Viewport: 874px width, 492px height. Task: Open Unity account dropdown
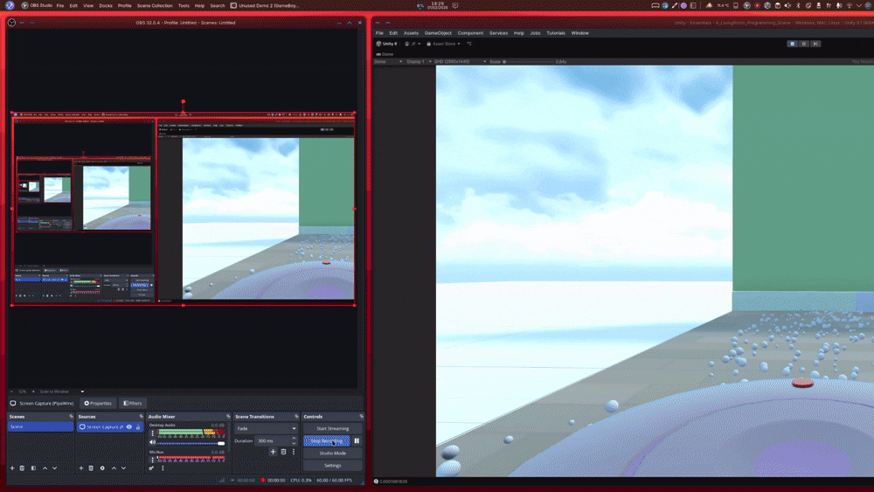413,44
